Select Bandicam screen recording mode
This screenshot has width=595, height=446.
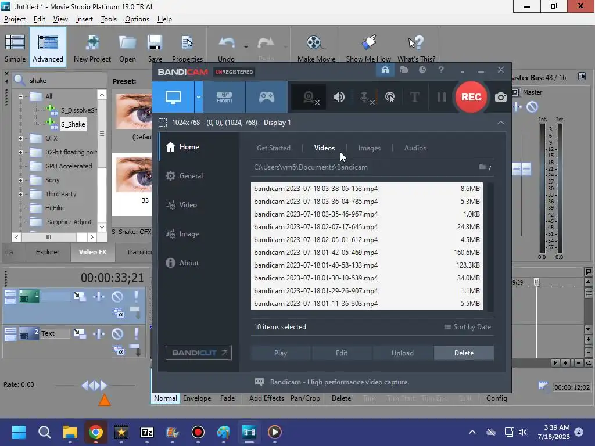pyautogui.click(x=173, y=97)
